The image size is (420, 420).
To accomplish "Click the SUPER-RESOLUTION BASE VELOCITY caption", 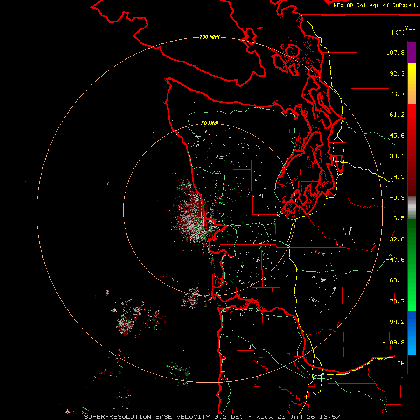I will coord(147,417).
